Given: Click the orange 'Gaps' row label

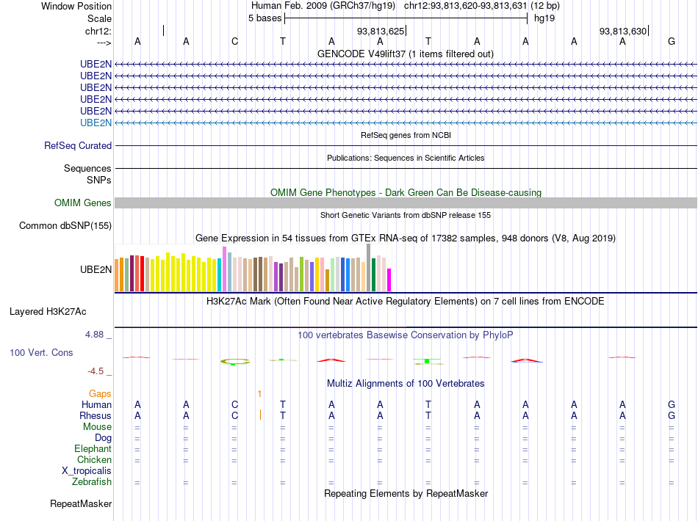Looking at the screenshot, I should pyautogui.click(x=100, y=393).
